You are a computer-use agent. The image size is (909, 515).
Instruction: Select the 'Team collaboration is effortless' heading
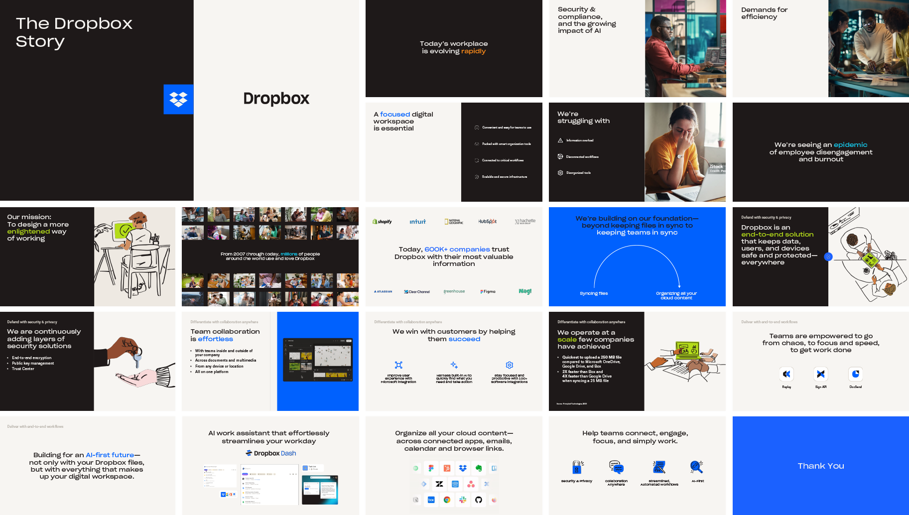225,335
